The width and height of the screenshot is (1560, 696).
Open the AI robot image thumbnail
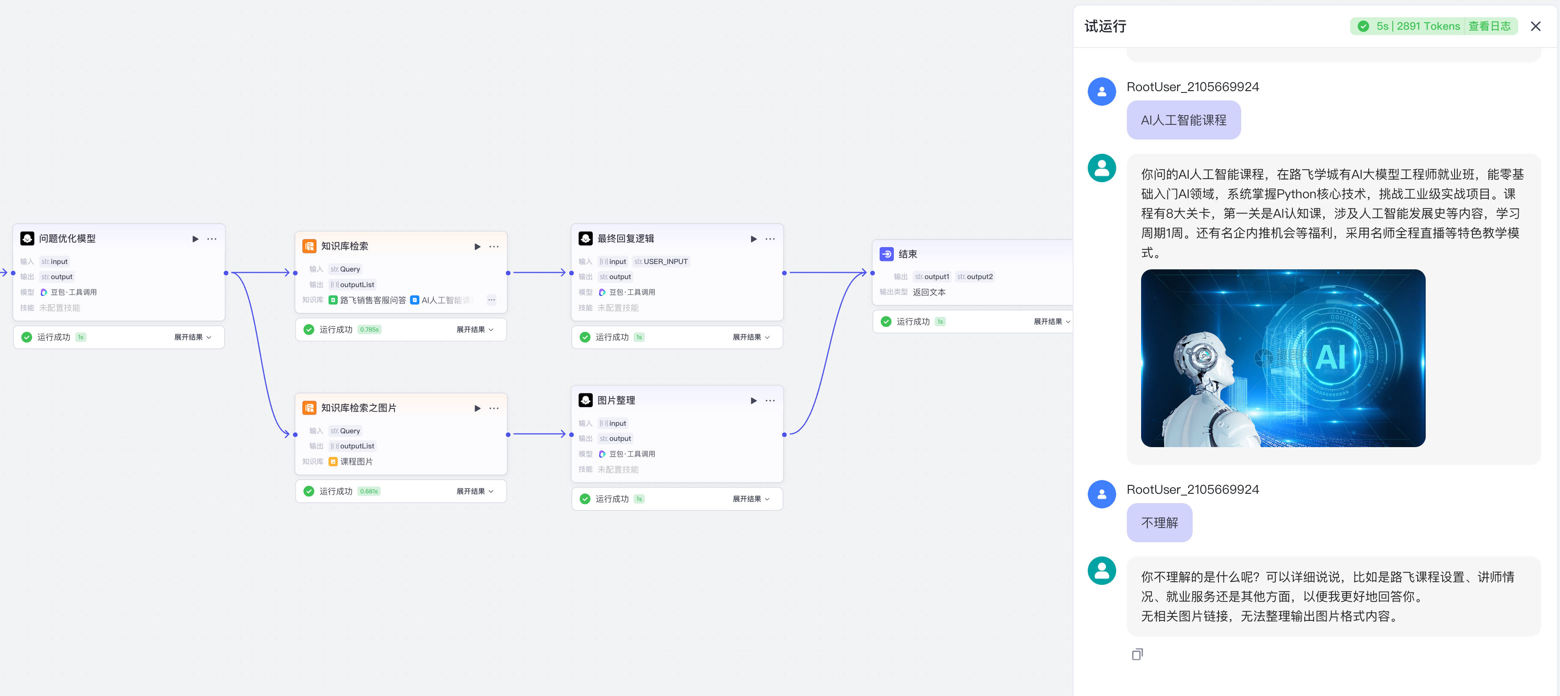coord(1283,358)
